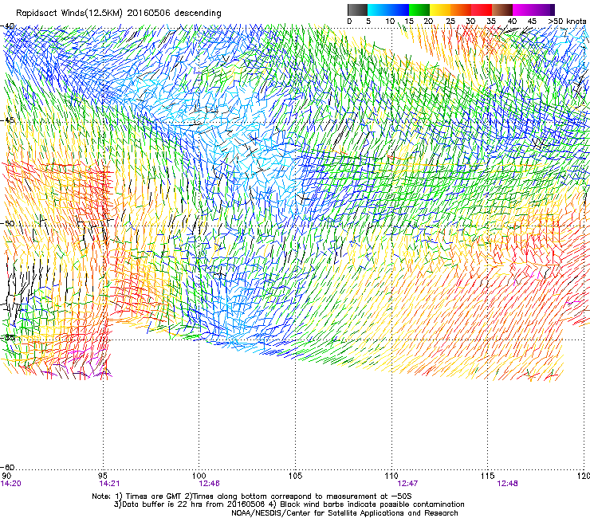The width and height of the screenshot is (590, 518).
Task: Click the >50 knots legend label
Action: [x=567, y=22]
